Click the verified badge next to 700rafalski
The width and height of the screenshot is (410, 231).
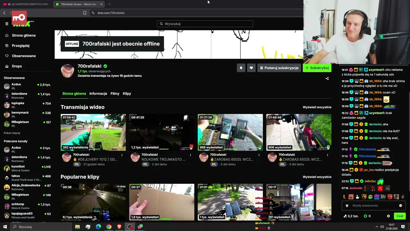[x=105, y=66]
